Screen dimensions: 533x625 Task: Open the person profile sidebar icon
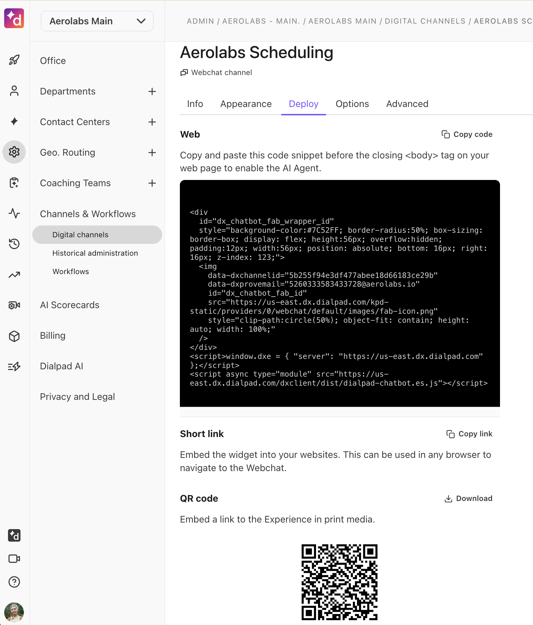pyautogui.click(x=14, y=91)
